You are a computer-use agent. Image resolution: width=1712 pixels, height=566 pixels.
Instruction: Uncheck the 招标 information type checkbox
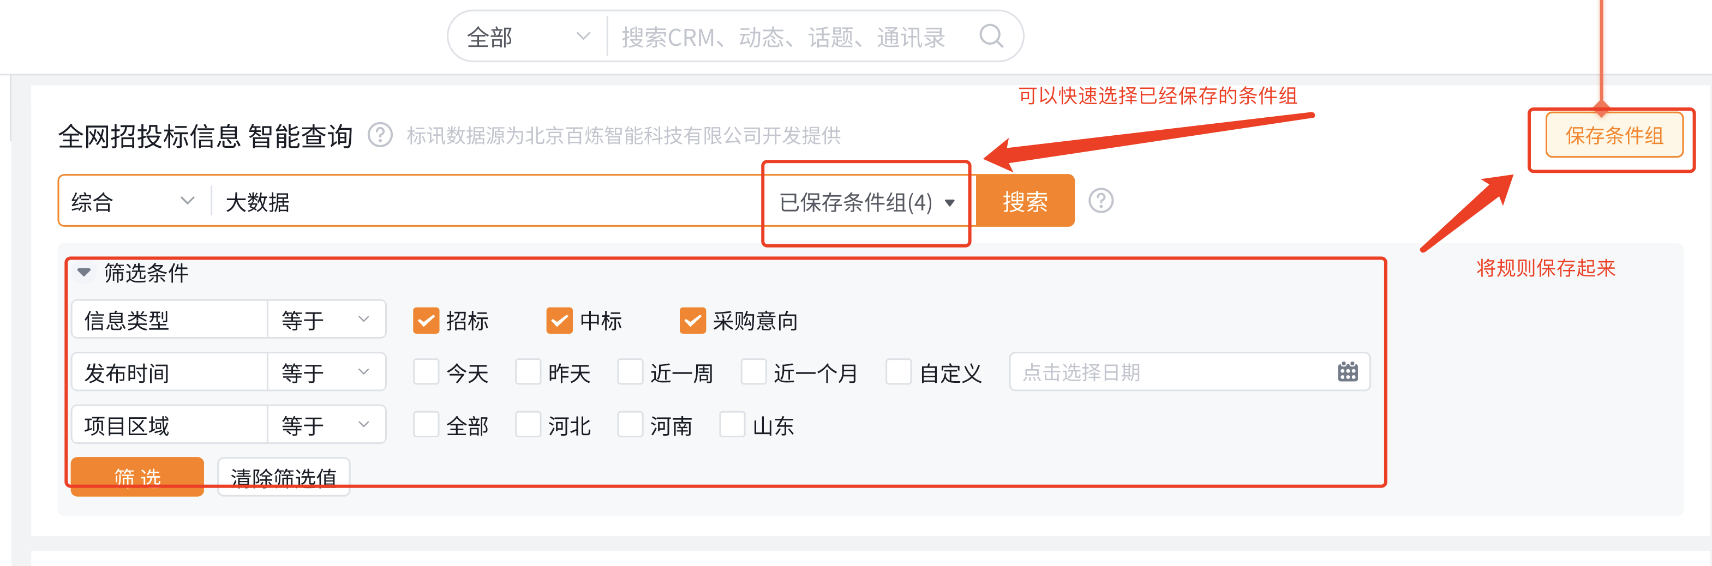(x=426, y=321)
